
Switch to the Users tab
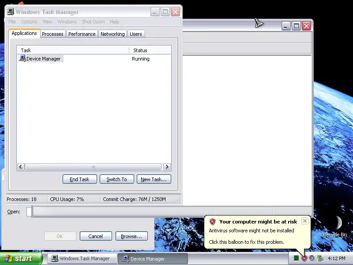point(136,34)
